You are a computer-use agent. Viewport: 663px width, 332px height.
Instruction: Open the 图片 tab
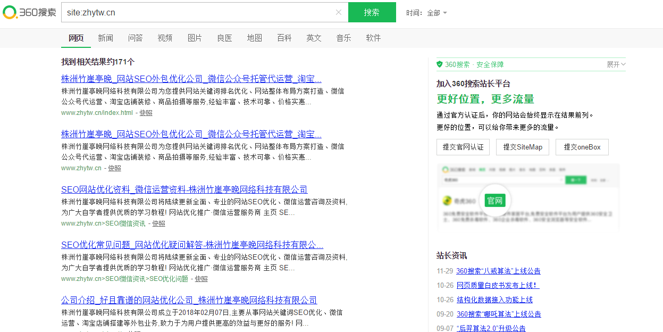pyautogui.click(x=195, y=38)
